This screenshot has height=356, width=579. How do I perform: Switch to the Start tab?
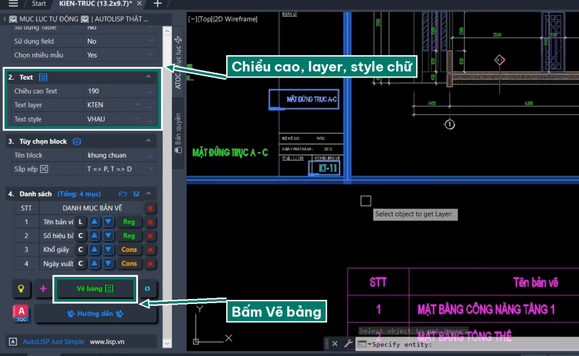coord(39,4)
